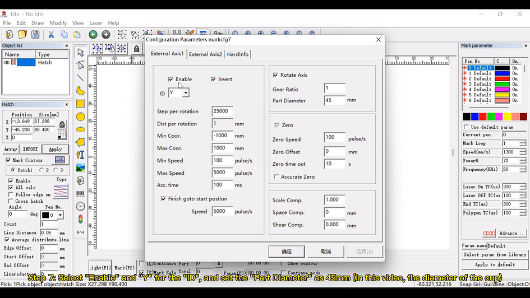Pick the green color swatch in Mark parameter
The height and width of the screenshot is (298, 530).
(491, 117)
